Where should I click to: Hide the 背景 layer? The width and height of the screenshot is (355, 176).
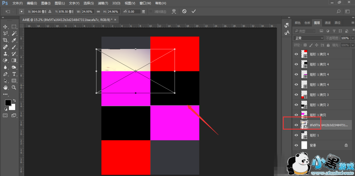[296, 145]
